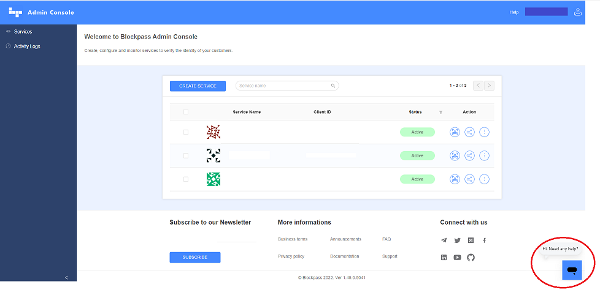The width and height of the screenshot is (600, 298).
Task: Open the YouTube social icon
Action: click(x=457, y=258)
